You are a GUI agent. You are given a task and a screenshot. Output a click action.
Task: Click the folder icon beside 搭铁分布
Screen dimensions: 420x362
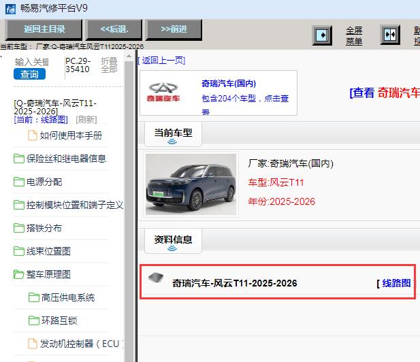coord(19,228)
